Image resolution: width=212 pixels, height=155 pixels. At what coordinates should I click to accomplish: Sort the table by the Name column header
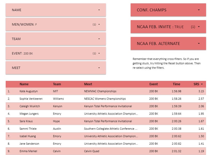coord(24,84)
